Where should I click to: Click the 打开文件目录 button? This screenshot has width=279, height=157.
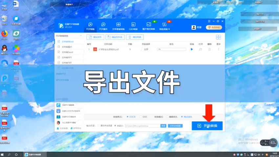175,126
